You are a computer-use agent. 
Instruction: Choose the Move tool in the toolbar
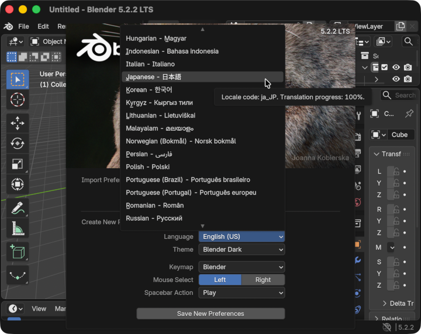click(x=18, y=123)
